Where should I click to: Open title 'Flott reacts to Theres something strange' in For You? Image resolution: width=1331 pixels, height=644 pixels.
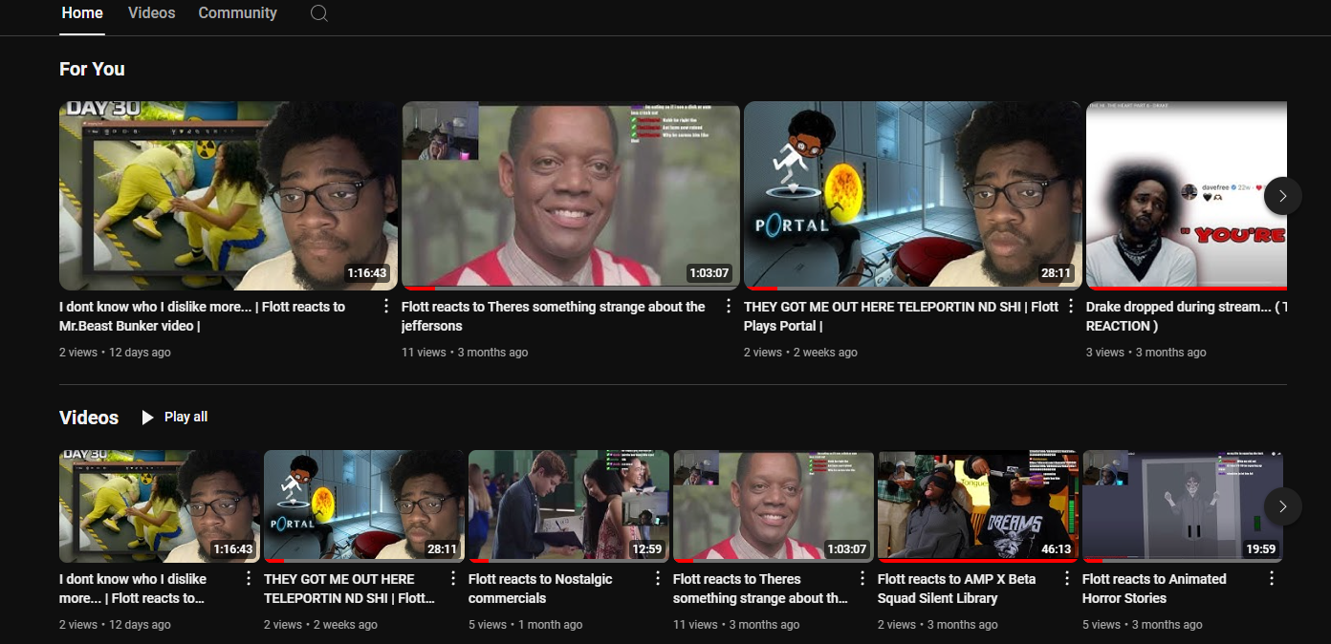553,316
